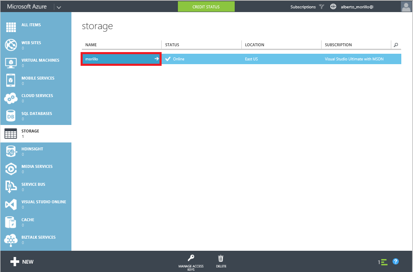Click the plus icon for New
The width and height of the screenshot is (413, 272).
15,262
